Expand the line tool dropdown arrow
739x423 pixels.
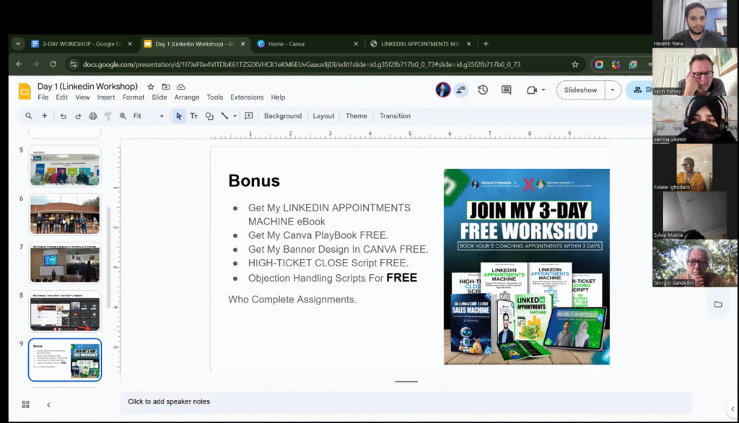pos(235,116)
